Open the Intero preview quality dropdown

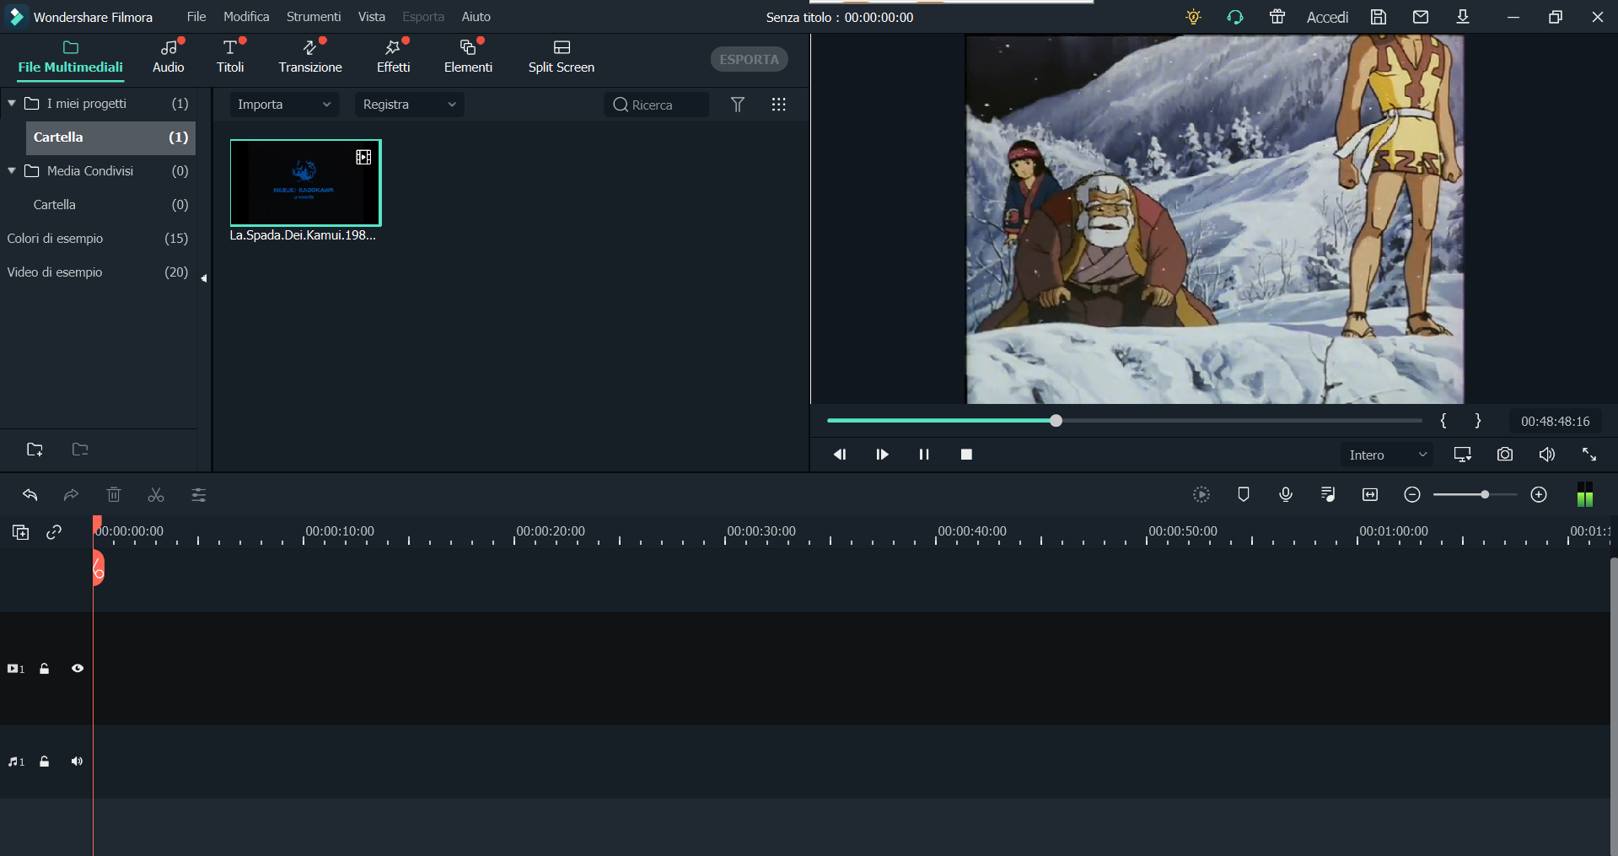click(x=1387, y=455)
